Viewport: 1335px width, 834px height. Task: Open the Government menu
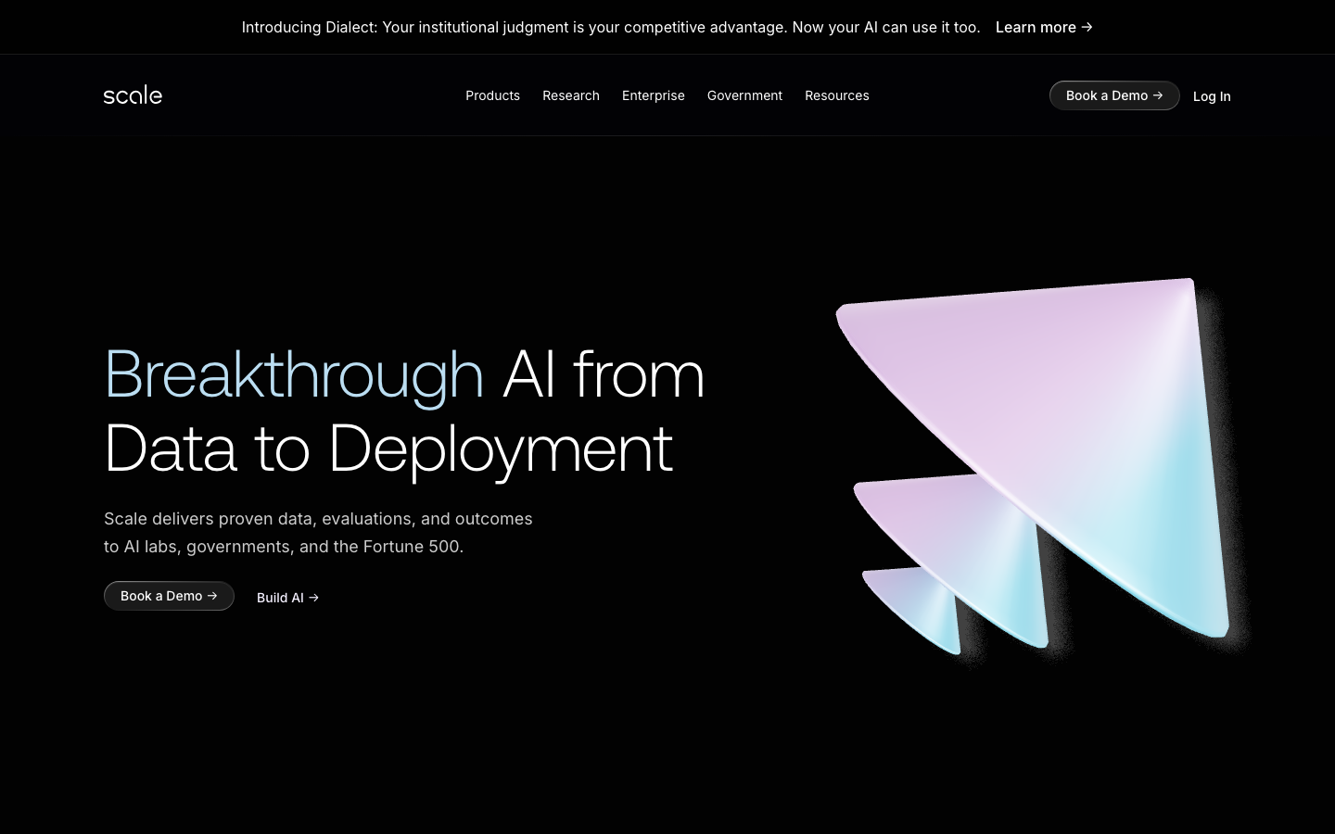pyautogui.click(x=744, y=95)
